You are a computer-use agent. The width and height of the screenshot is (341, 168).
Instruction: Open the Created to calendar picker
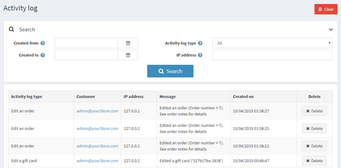tap(128, 55)
